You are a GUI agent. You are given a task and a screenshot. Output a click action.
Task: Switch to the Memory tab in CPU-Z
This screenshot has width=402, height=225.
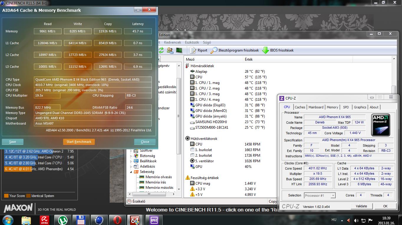(x=332, y=107)
